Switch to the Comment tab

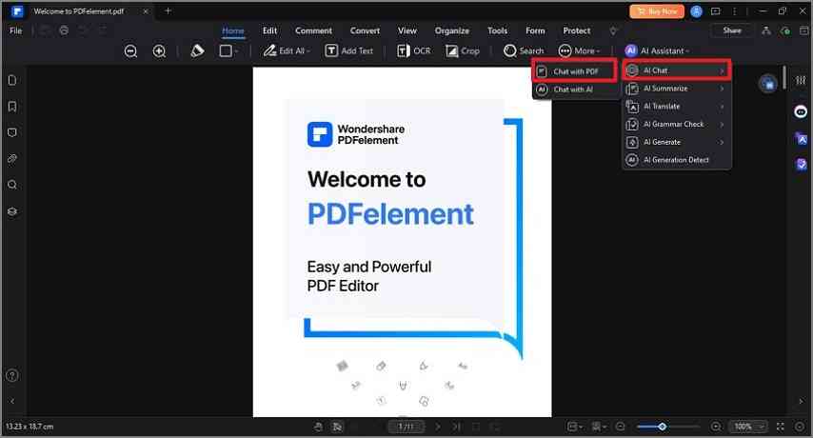(x=314, y=30)
